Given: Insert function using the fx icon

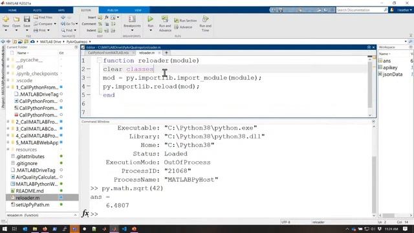Looking at the screenshot, I should [x=106, y=17].
